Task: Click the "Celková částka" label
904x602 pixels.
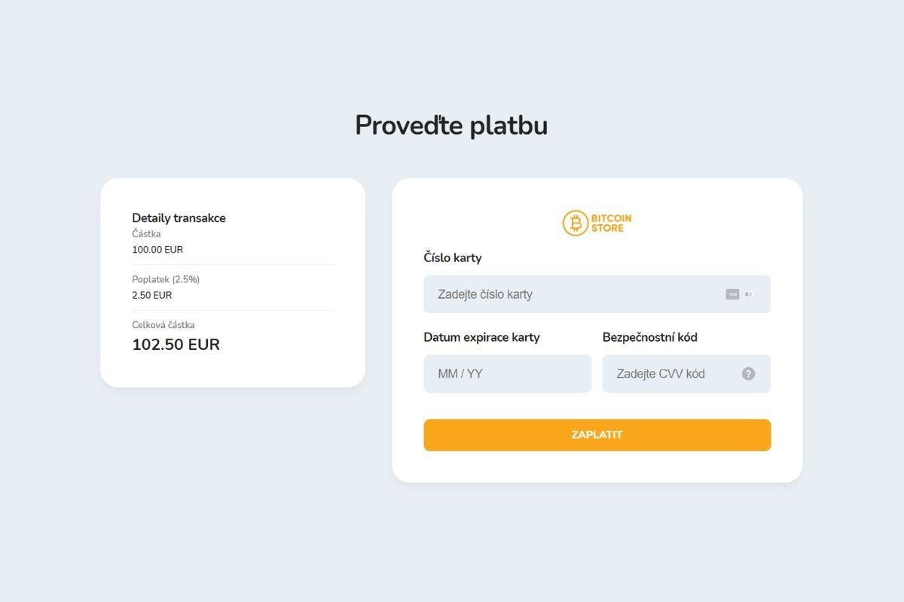Action: [163, 325]
